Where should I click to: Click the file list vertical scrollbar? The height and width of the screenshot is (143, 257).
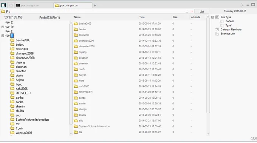(208, 65)
